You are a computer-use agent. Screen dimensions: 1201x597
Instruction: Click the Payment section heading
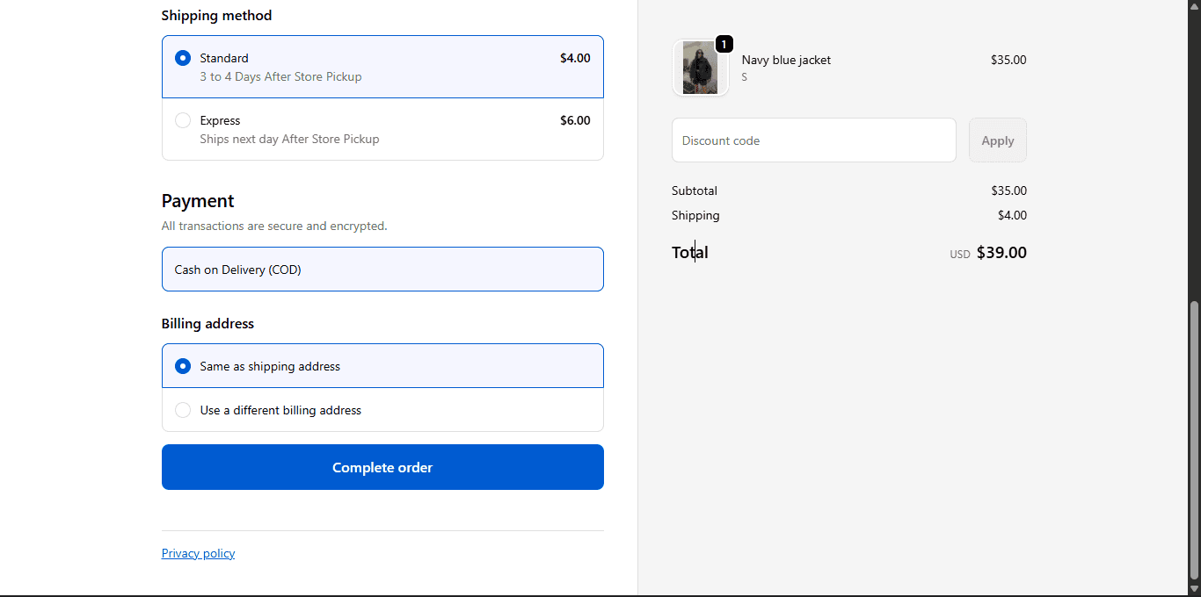[198, 200]
